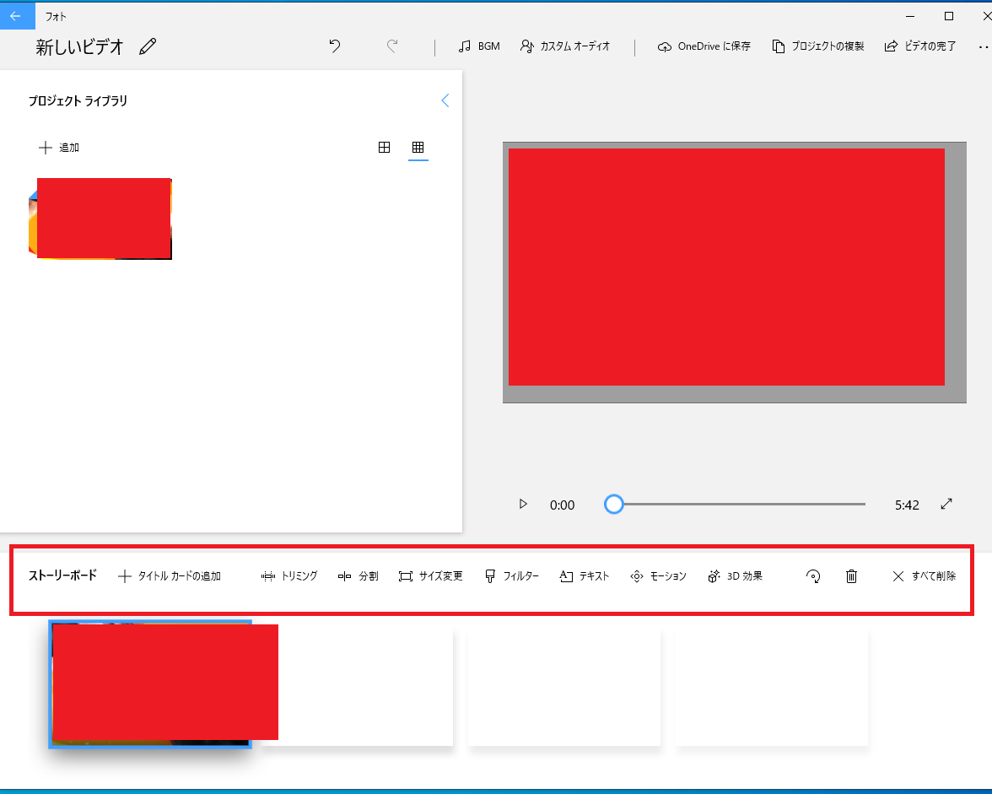Undo the last action
992x794 pixels.
pos(335,46)
